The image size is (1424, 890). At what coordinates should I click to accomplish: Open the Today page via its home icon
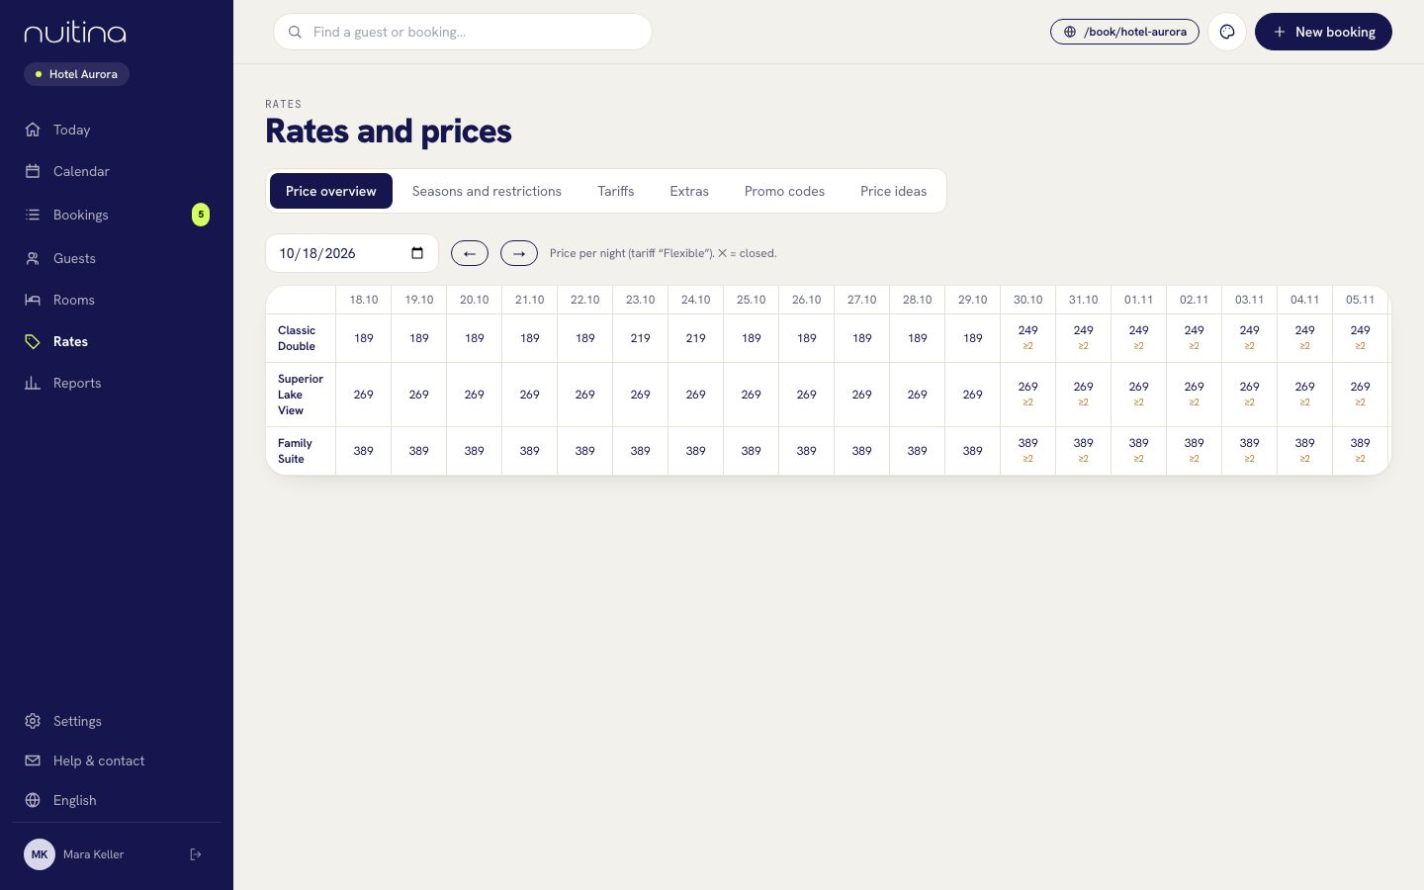[x=33, y=130]
